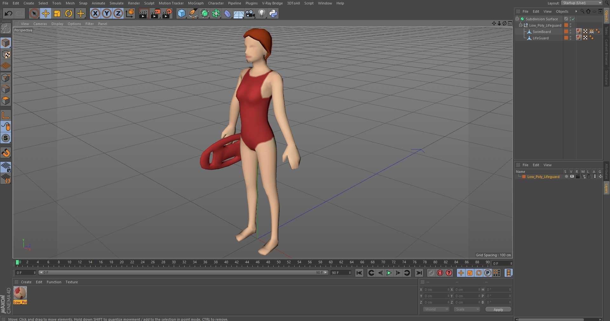The width and height of the screenshot is (610, 321).
Task: Add a light object
Action: (x=262, y=13)
